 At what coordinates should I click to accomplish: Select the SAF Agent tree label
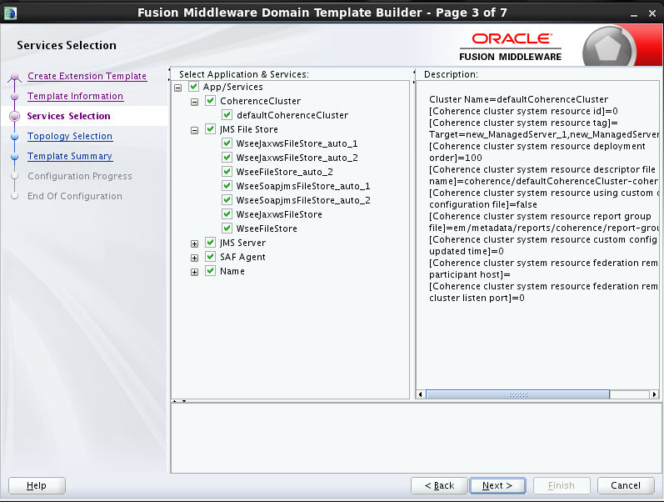[242, 257]
